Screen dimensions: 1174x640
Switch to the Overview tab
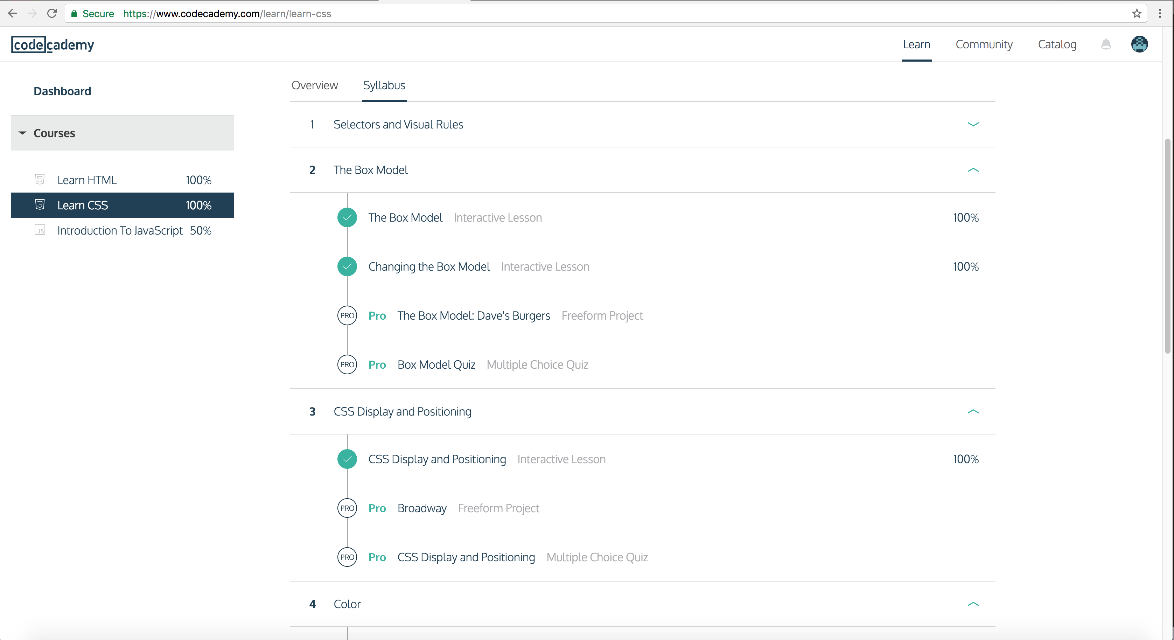(x=314, y=85)
